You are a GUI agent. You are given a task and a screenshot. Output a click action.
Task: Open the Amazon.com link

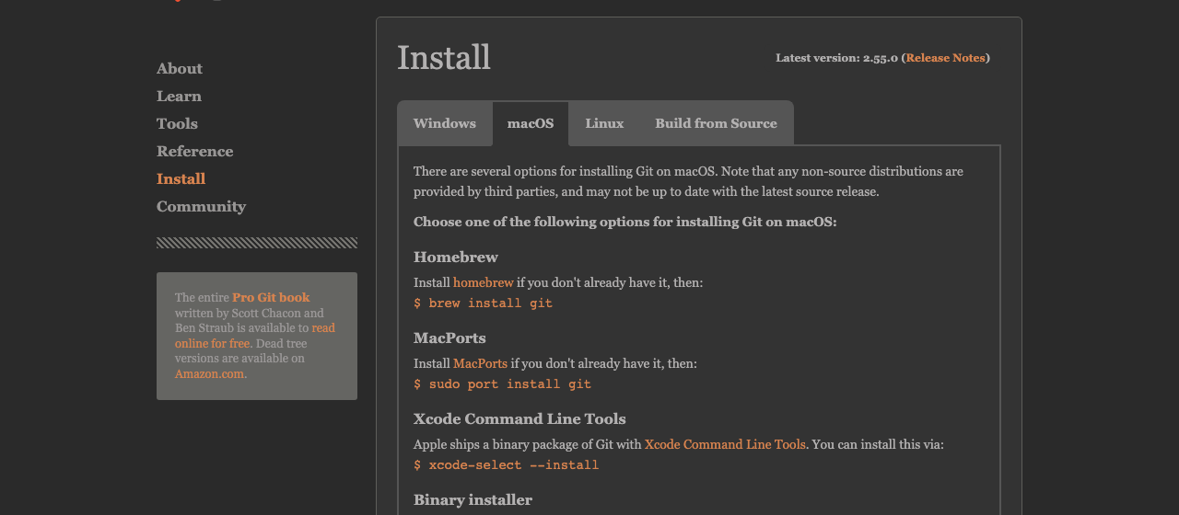point(210,374)
